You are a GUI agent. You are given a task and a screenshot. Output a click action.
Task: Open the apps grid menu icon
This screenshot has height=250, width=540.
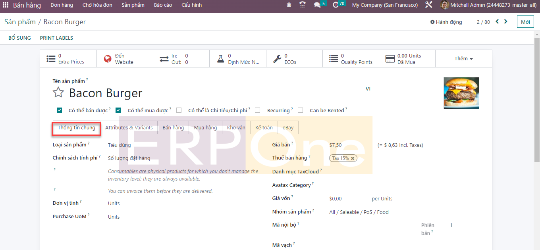pyautogui.click(x=6, y=5)
